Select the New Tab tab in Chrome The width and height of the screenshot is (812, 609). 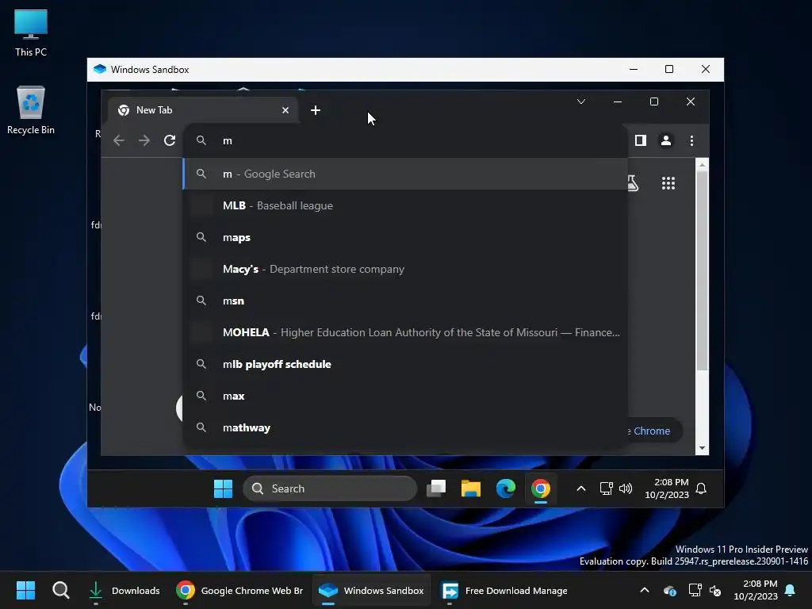tap(203, 109)
